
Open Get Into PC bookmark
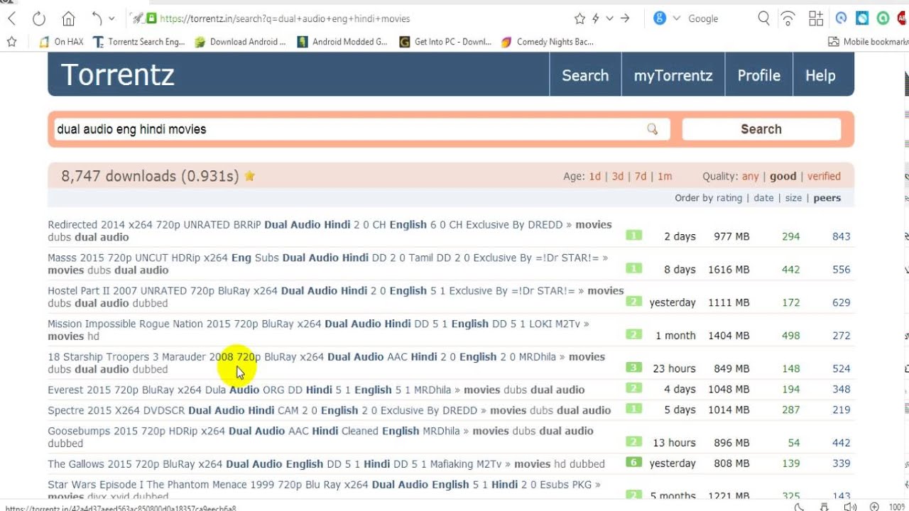point(445,42)
